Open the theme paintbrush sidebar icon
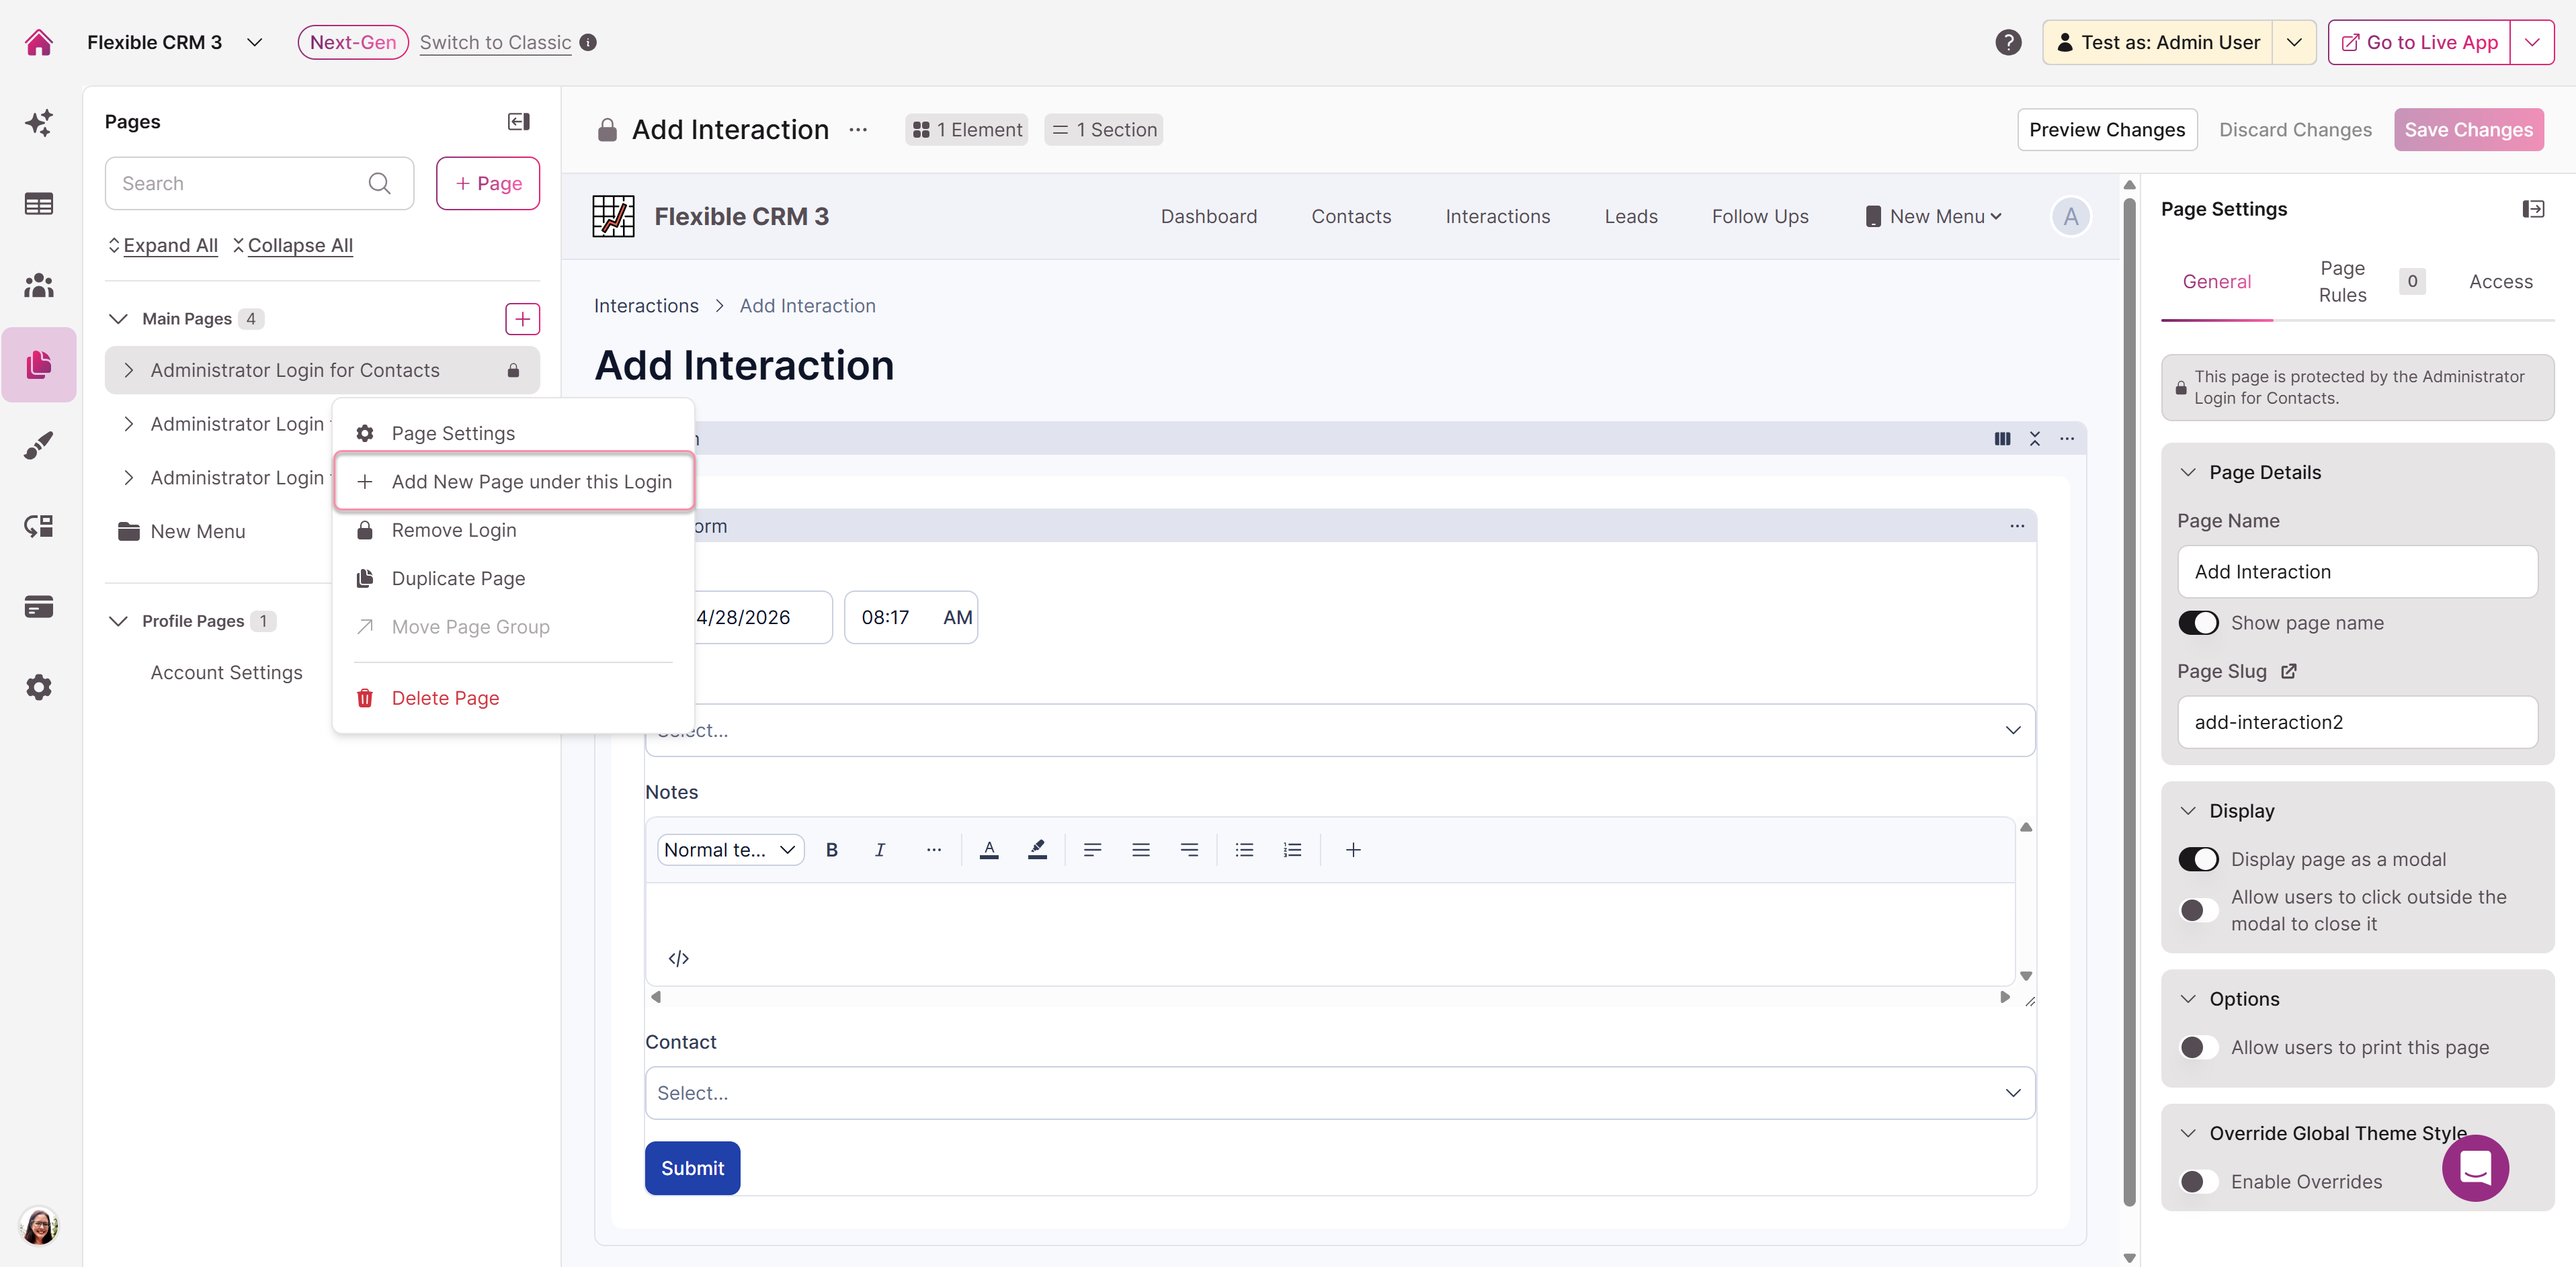This screenshot has width=2576, height=1267. 38,445
